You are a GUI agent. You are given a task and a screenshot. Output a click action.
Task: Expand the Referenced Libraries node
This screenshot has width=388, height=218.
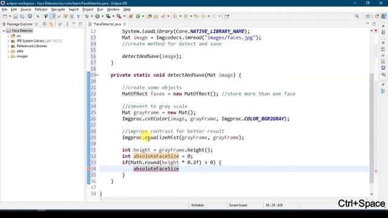click(x=8, y=46)
